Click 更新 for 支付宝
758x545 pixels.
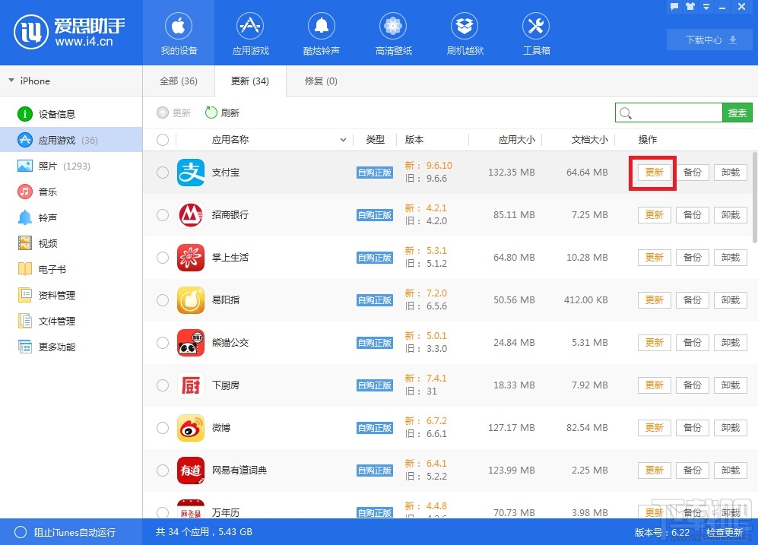point(654,173)
